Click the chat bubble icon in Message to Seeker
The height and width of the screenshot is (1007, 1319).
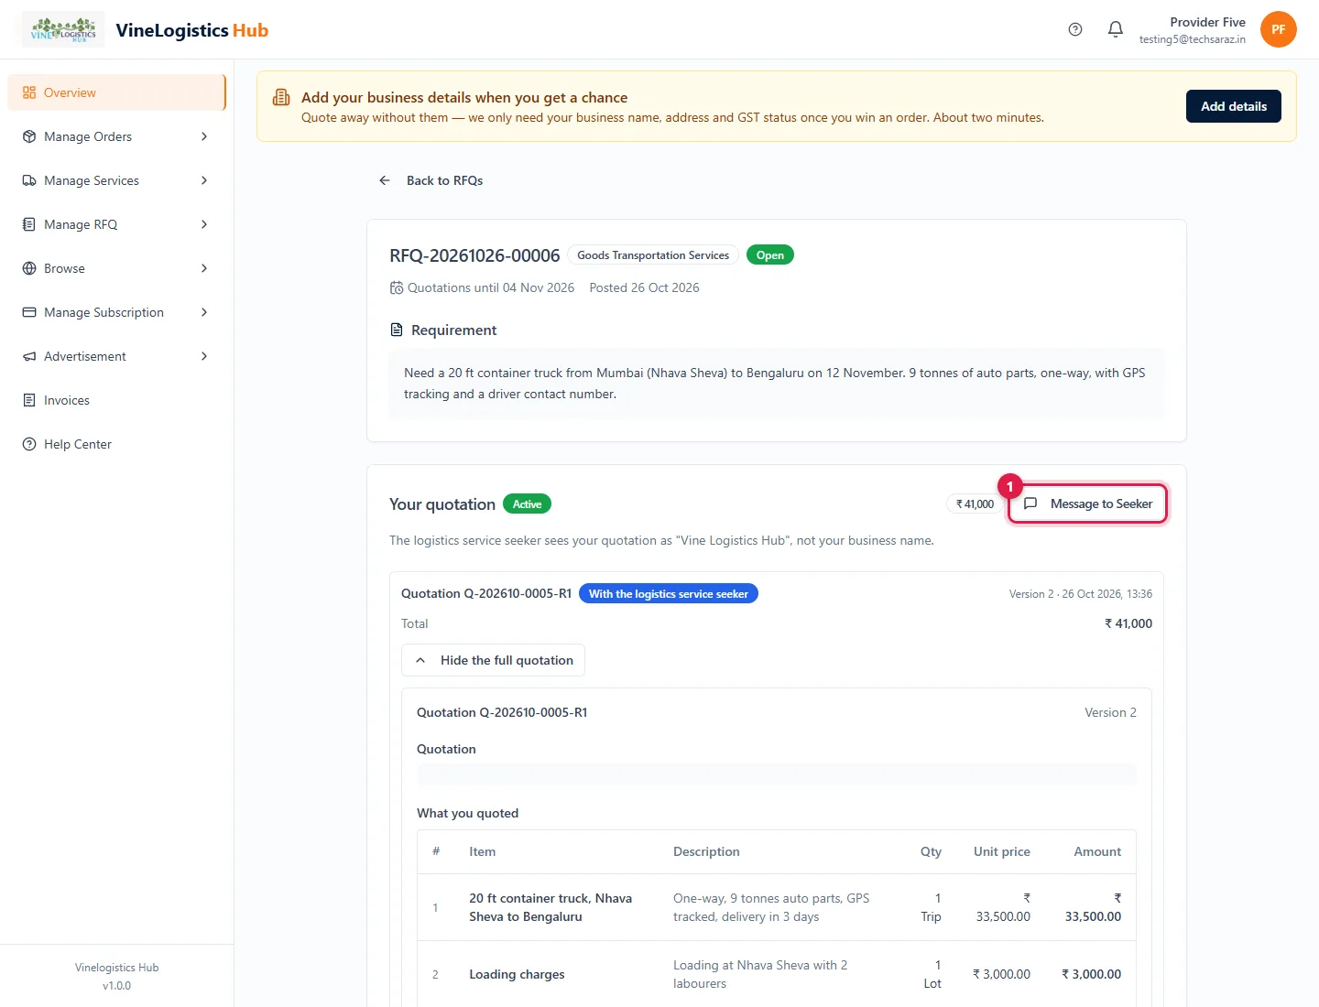[x=1030, y=503]
